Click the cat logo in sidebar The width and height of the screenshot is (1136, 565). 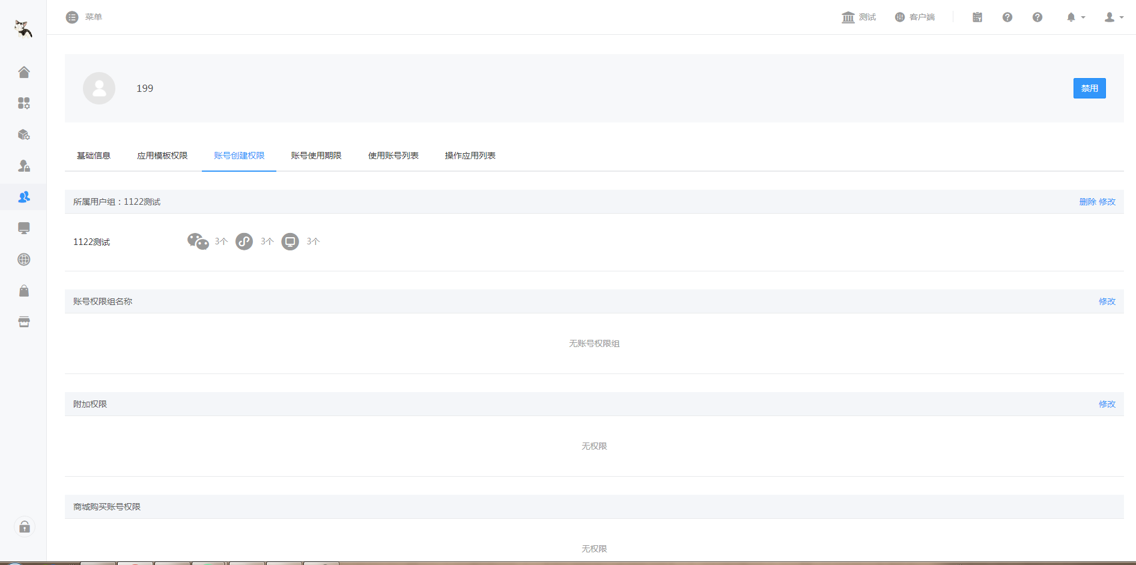coord(23,28)
